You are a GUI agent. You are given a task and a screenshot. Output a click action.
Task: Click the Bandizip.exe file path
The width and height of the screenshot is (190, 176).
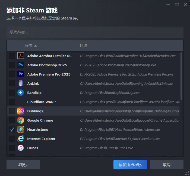(110, 93)
